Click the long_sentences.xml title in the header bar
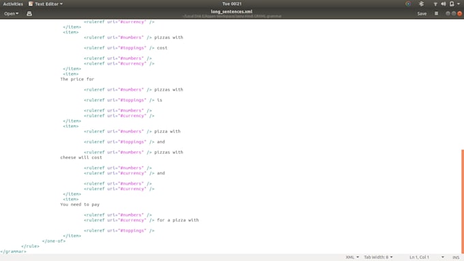This screenshot has height=261, width=464. (232, 12)
